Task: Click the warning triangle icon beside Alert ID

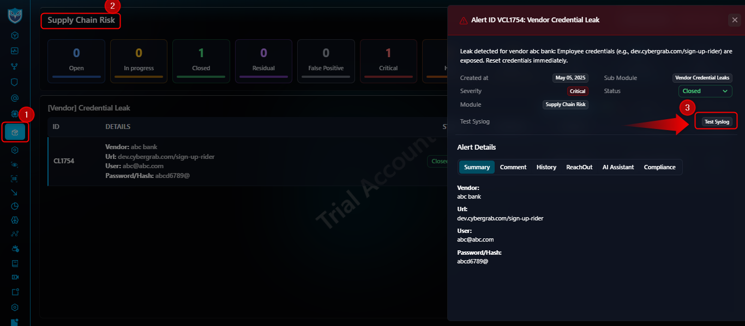Action: [464, 20]
